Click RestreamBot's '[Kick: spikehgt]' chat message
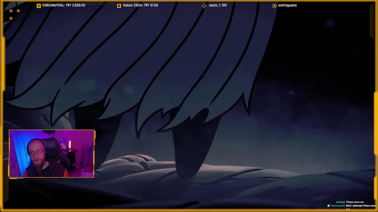 pos(361,207)
